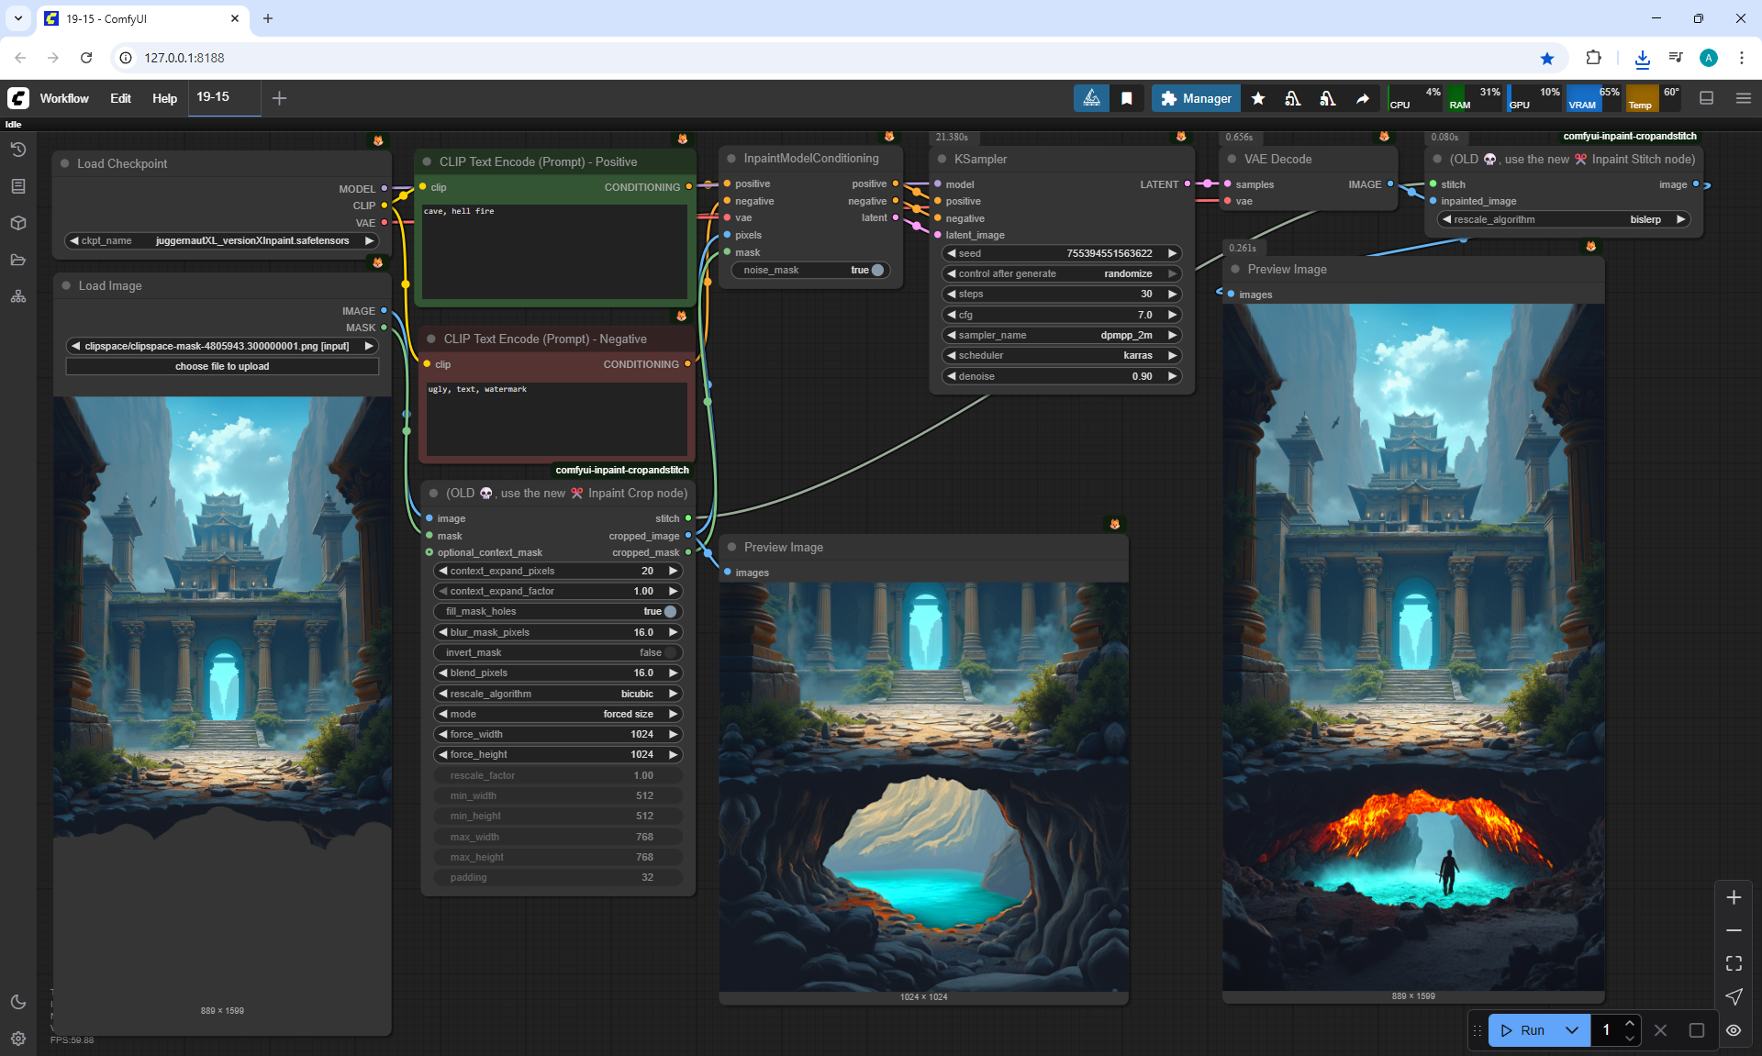The image size is (1762, 1056).
Task: Click the share arrow icon in toolbar
Action: [x=1363, y=98]
